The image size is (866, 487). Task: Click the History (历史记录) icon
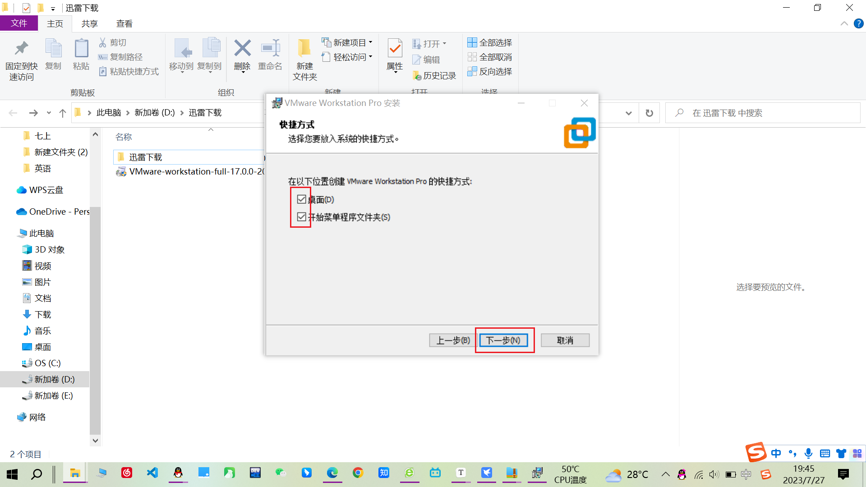(416, 75)
